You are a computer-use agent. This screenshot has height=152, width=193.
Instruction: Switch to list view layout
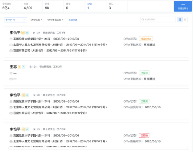tap(185, 19)
